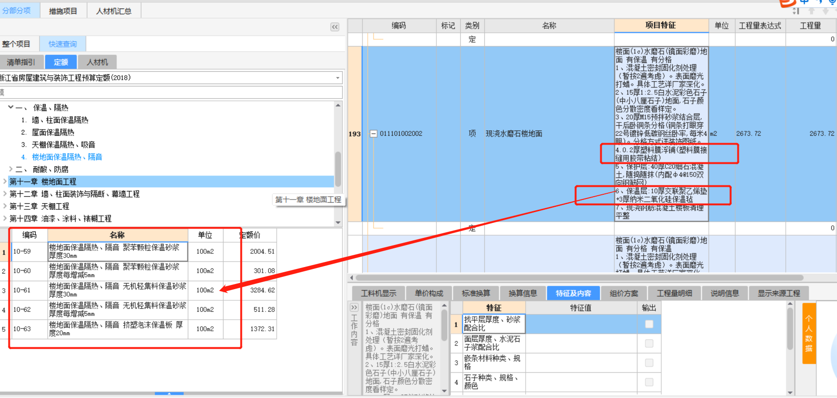Select the 定额 tab
The width and height of the screenshot is (837, 398).
(61, 62)
